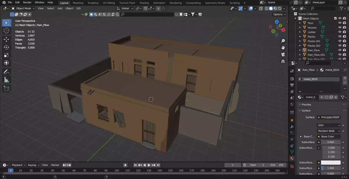Play the animation forward
This screenshot has width=349, height=179.
(149, 165)
